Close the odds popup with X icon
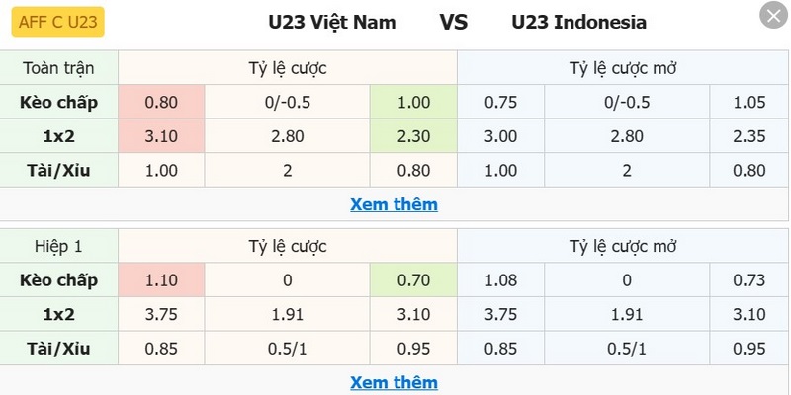The height and width of the screenshot is (395, 791). [x=771, y=17]
